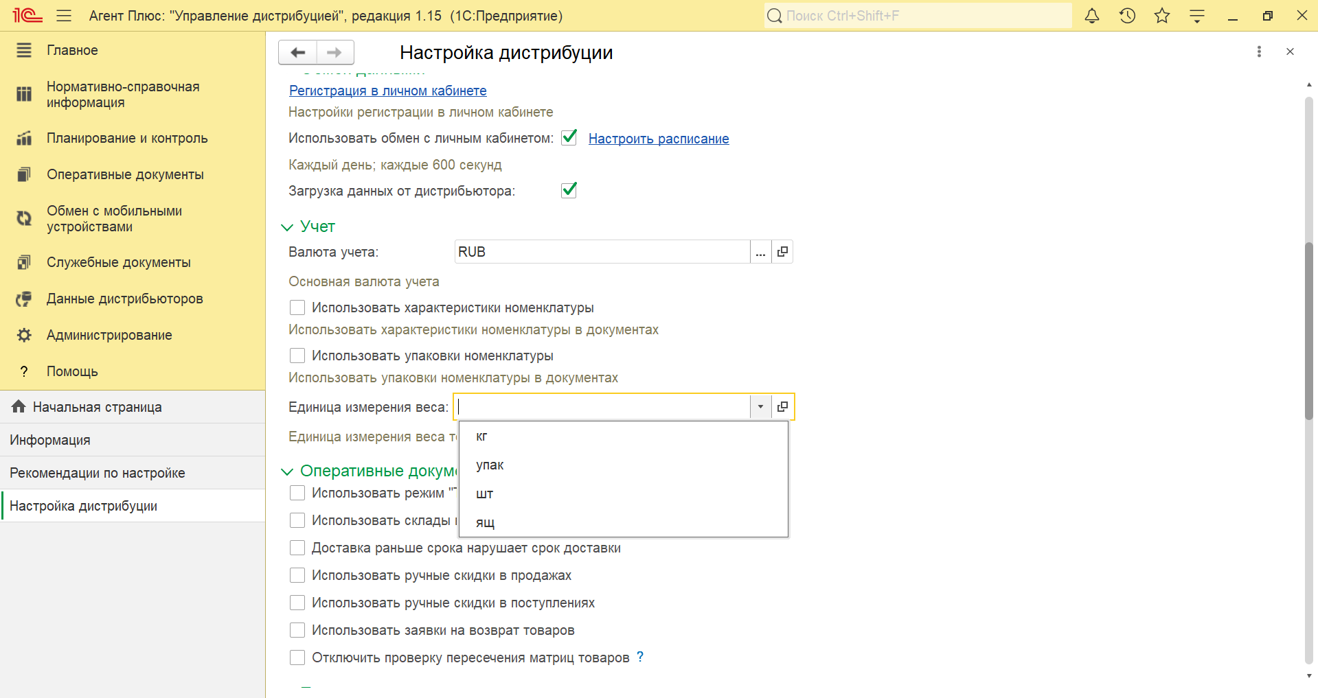Open notifications bell icon
The width and height of the screenshot is (1318, 698).
[1092, 15]
